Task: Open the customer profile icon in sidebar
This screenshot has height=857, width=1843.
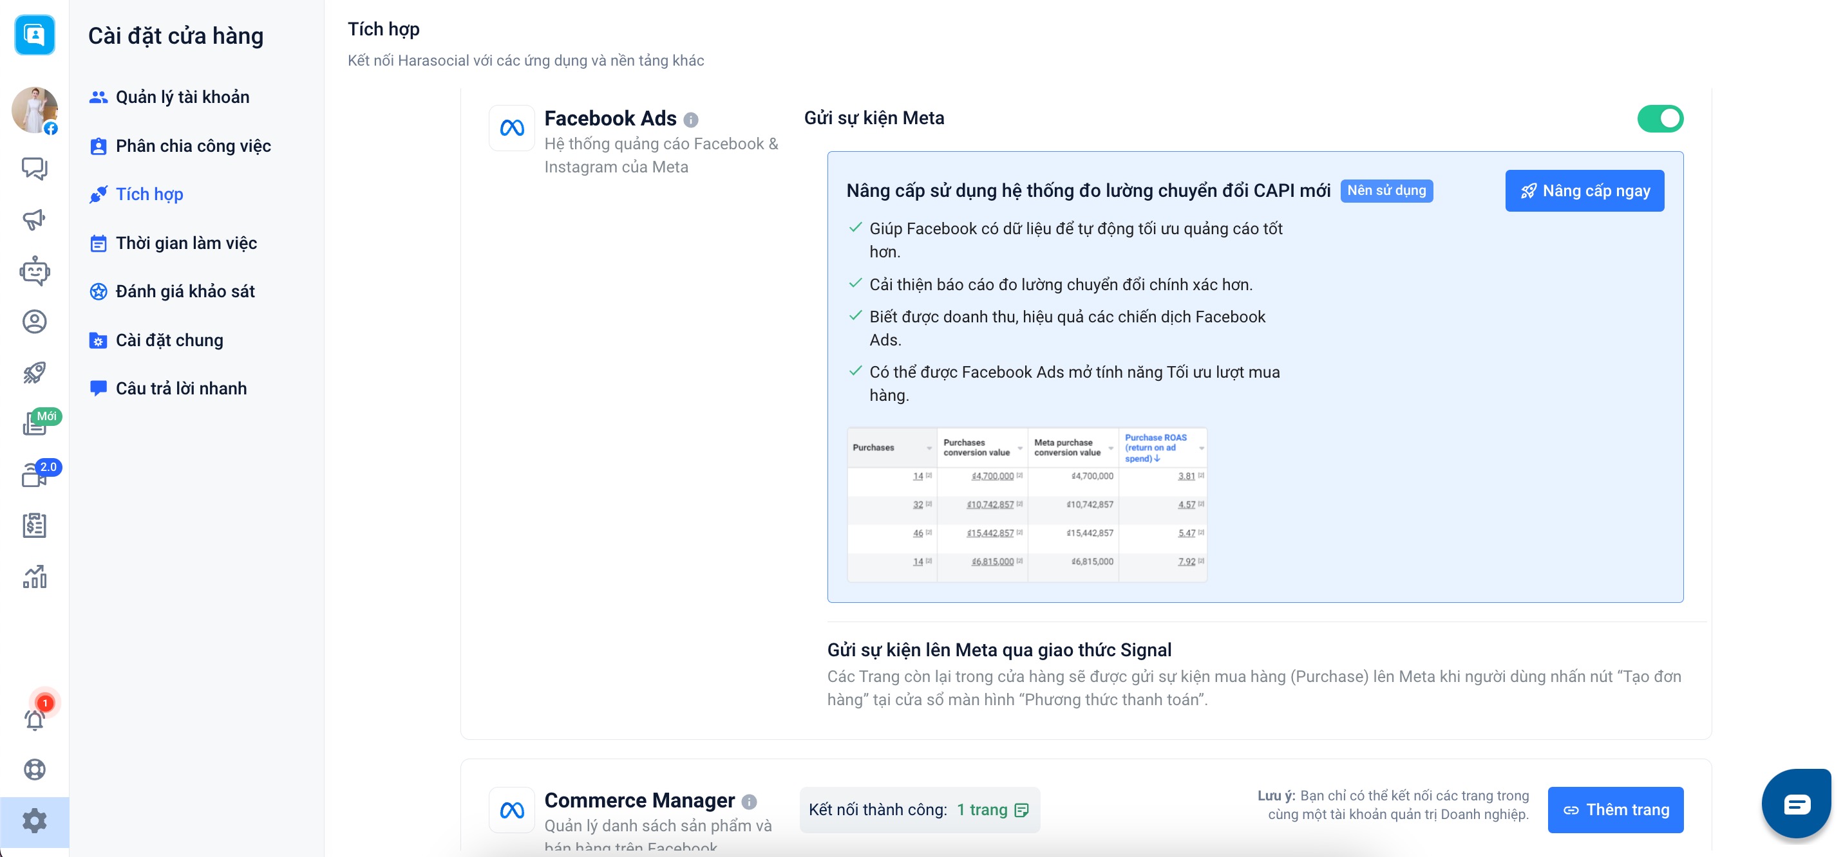Action: coord(34,322)
